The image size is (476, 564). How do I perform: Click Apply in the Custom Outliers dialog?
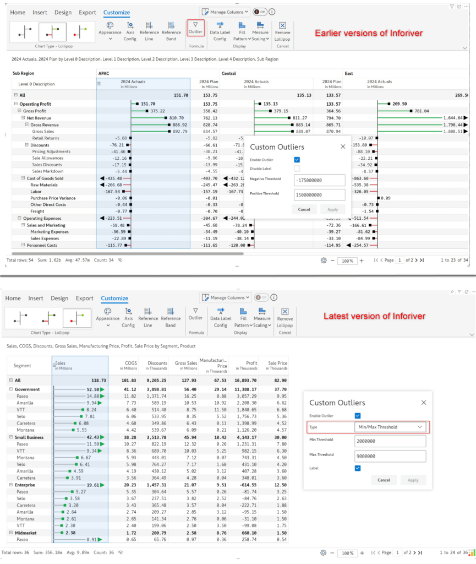click(413, 480)
